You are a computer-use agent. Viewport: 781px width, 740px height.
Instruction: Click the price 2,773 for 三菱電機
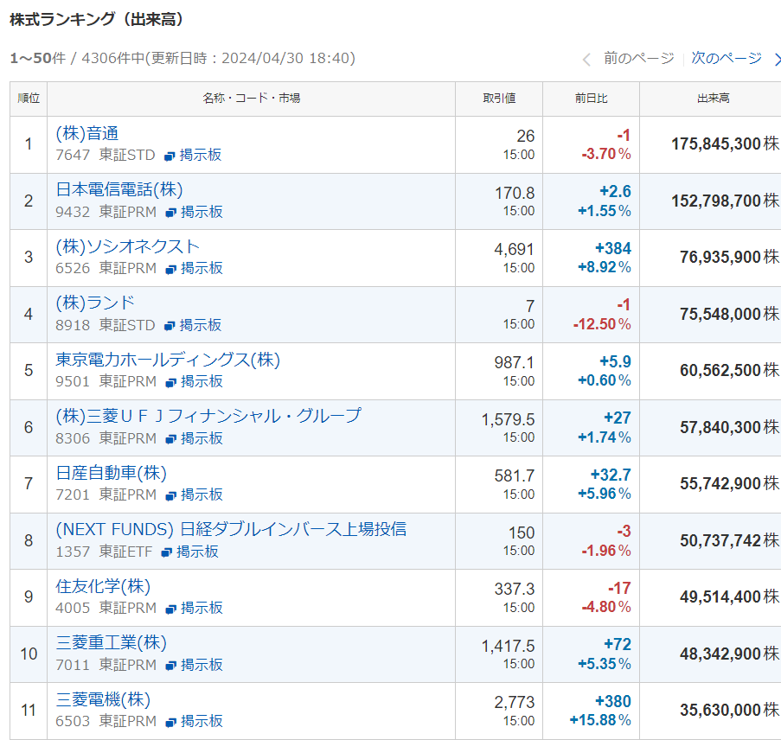pos(514,702)
